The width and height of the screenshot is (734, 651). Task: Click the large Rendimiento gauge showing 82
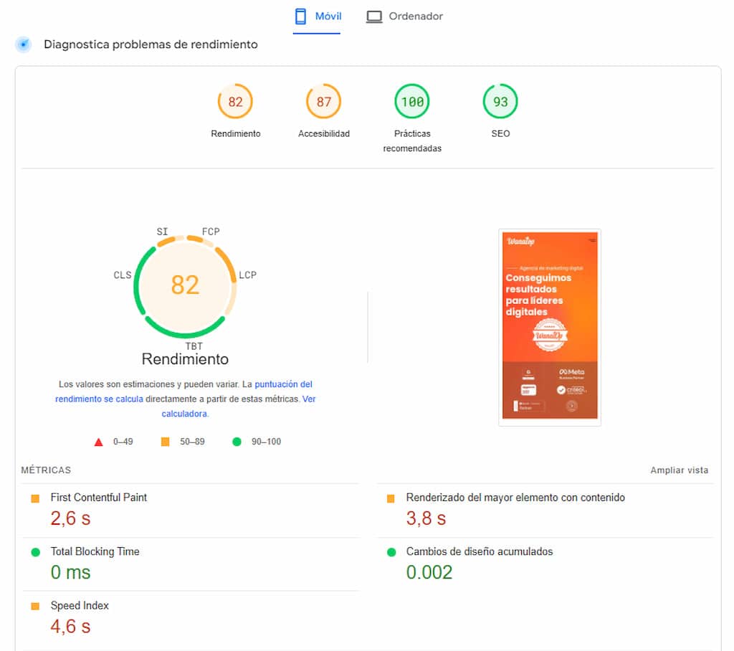[185, 285]
